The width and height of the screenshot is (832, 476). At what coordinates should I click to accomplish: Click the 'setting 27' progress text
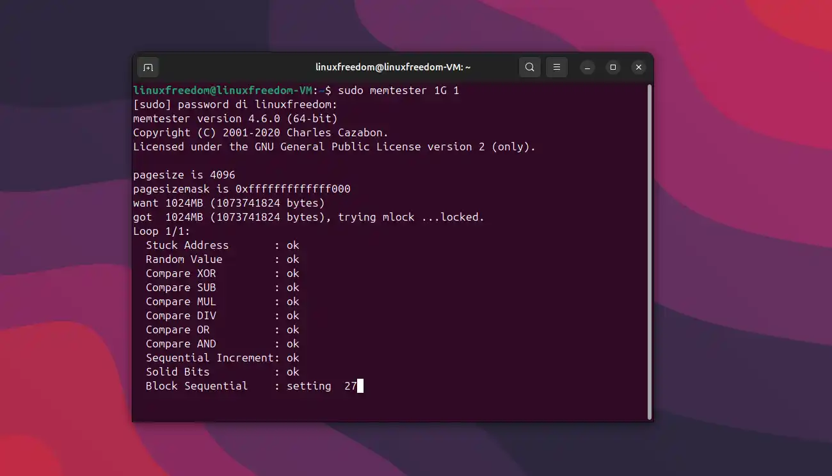point(321,386)
